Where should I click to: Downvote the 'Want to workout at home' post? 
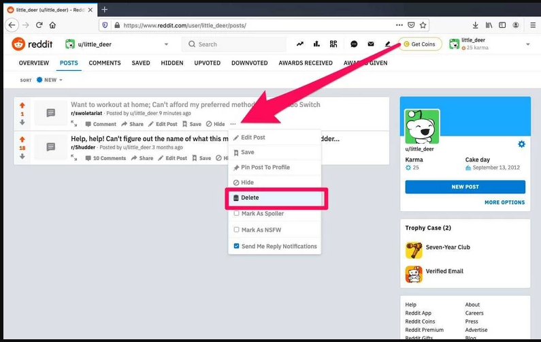coord(22,123)
